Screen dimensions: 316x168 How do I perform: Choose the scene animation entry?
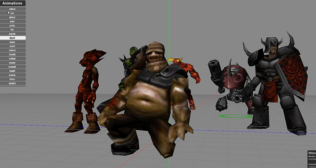pos(13,75)
